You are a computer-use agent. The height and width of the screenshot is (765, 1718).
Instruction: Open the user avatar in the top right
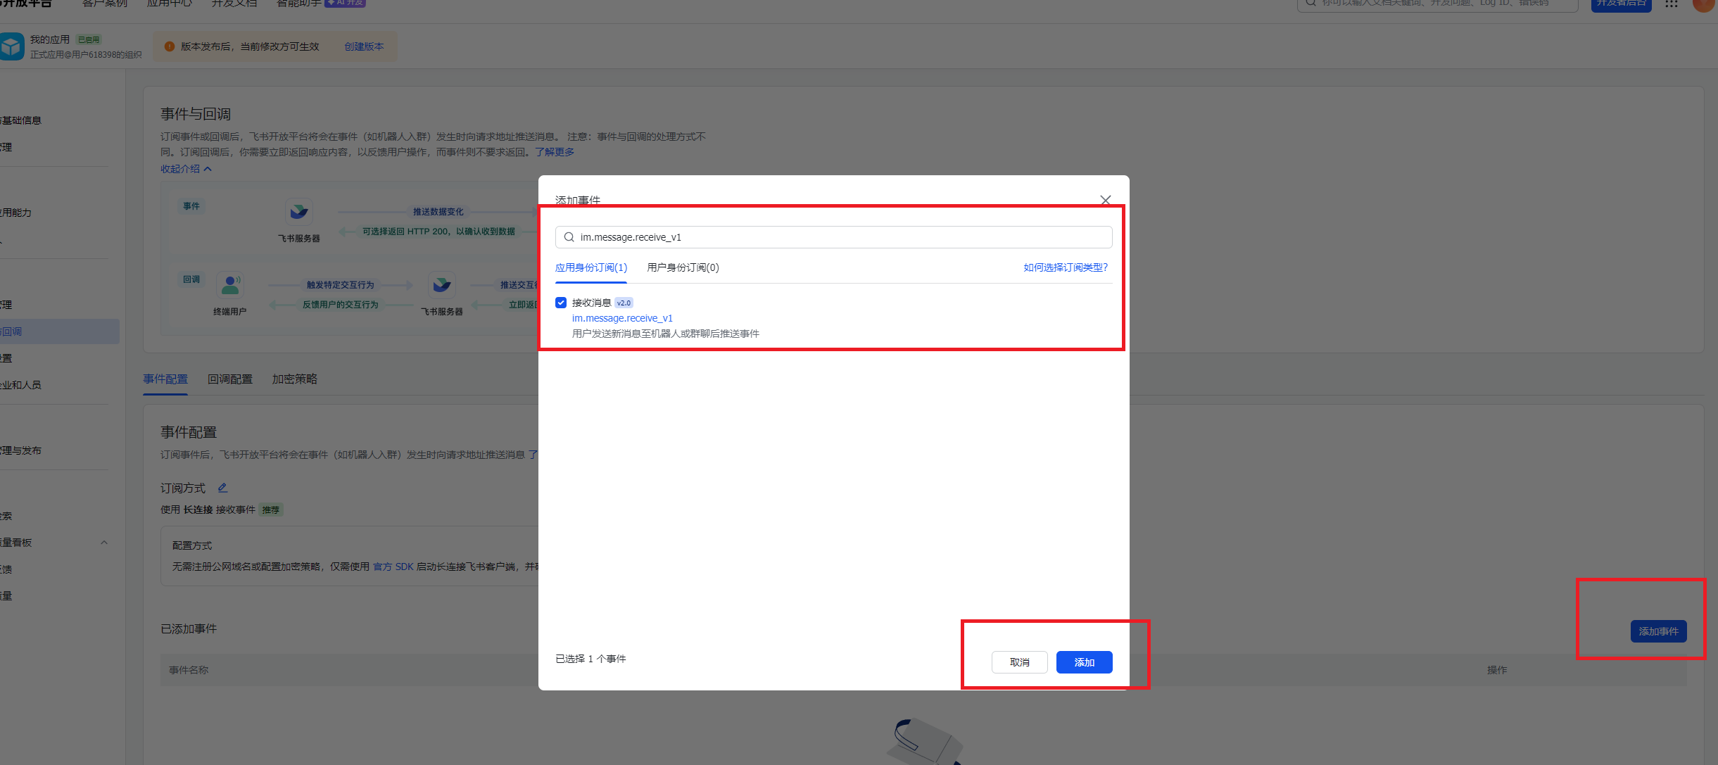(x=1703, y=4)
